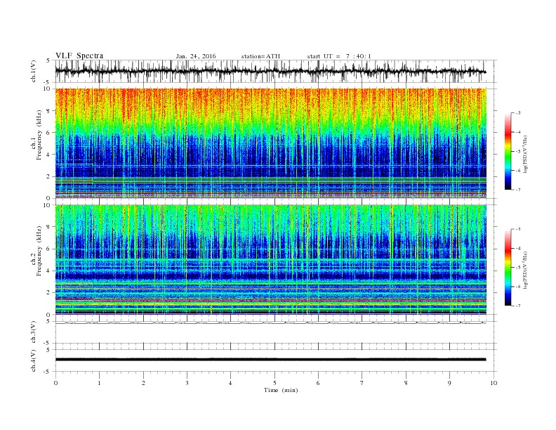Click time axis tick label '5'
Screen dimensions: 556x430
(x=274, y=383)
